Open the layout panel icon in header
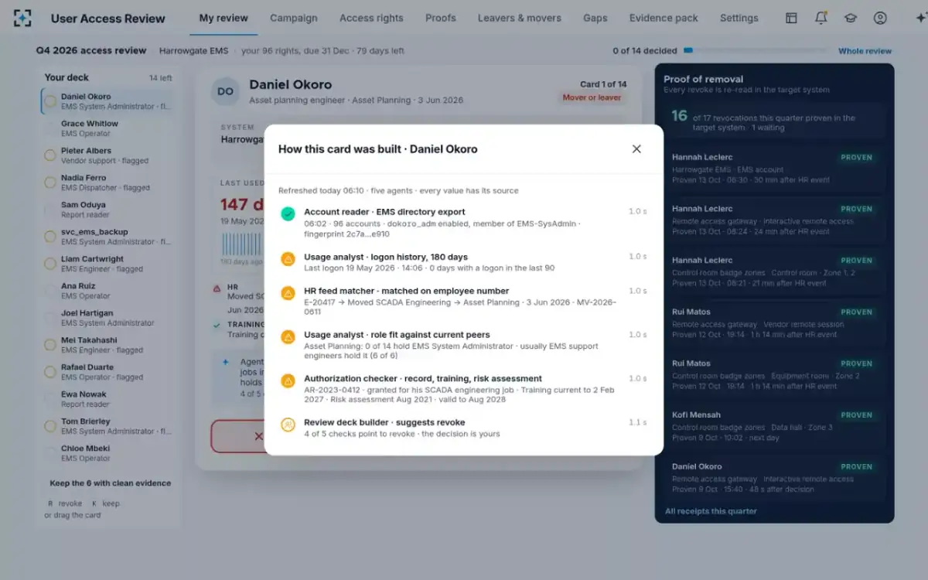928x580 pixels. (791, 18)
